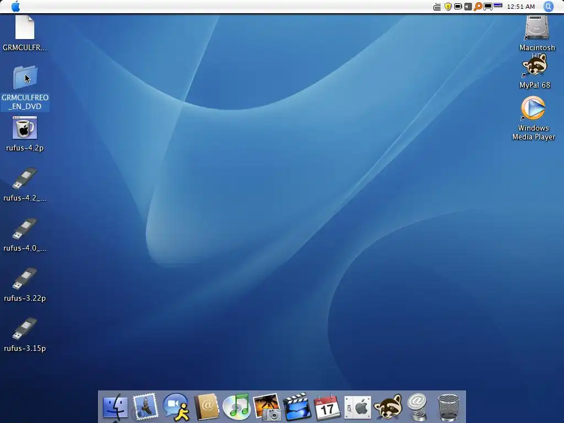Select the rufus-3.22p USB icon
Image resolution: width=564 pixels, height=423 pixels.
coord(25,278)
